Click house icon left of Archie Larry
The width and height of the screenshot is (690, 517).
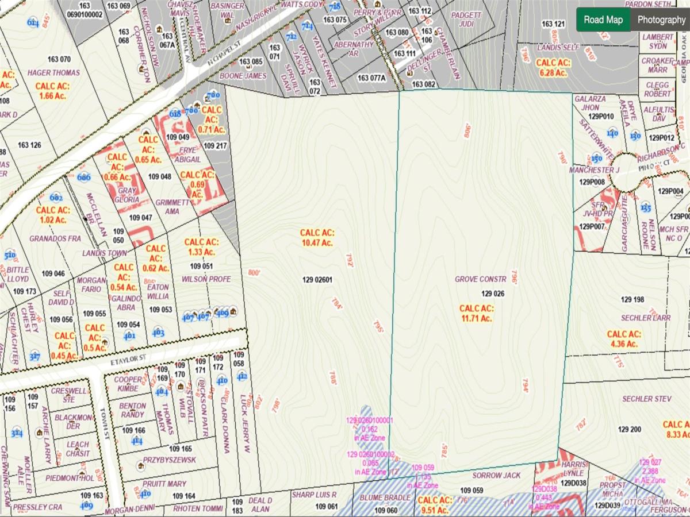click(40, 432)
